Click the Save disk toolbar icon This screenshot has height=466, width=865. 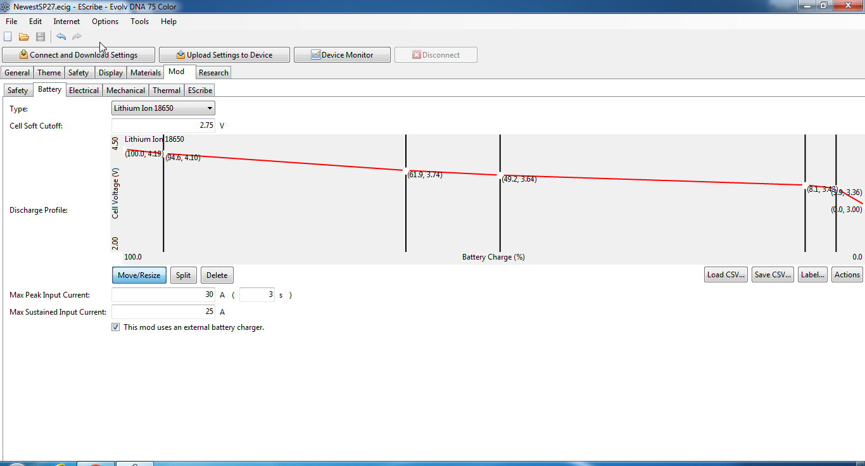41,37
